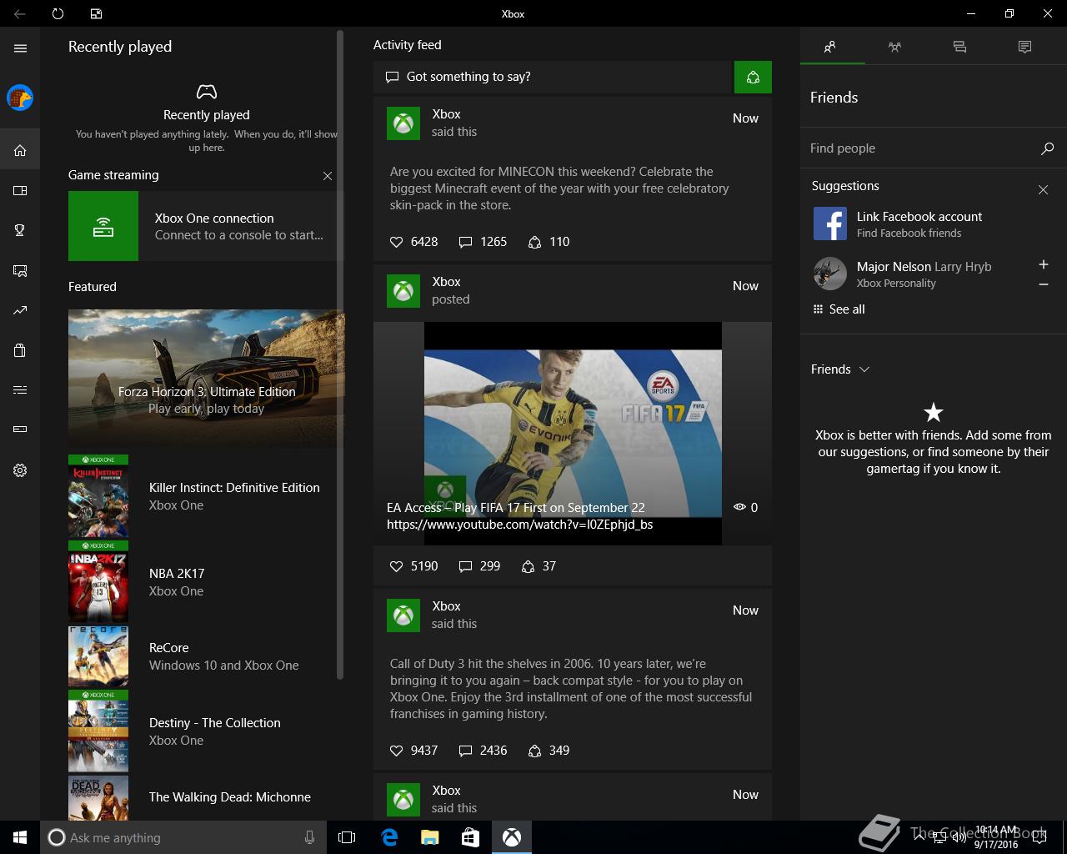Open File Explorer from taskbar
The width and height of the screenshot is (1067, 854).
click(429, 837)
